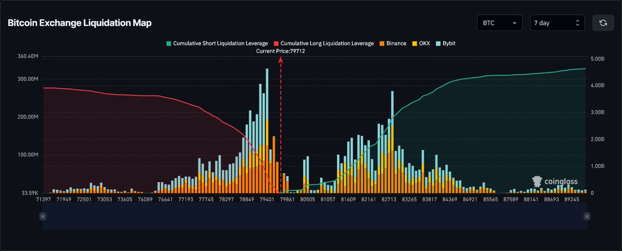622x251 pixels.
Task: Click right axis value 1.00B
Action: click(x=597, y=166)
